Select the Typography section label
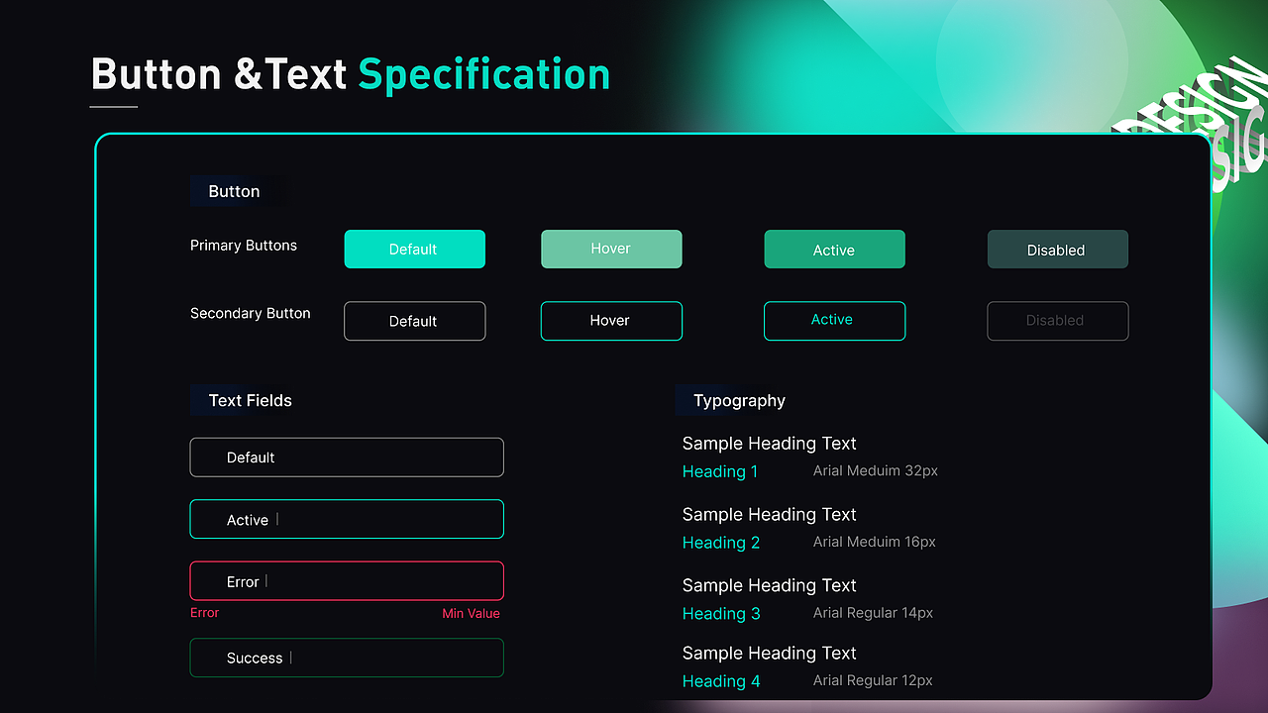The width and height of the screenshot is (1268, 713). point(739,400)
